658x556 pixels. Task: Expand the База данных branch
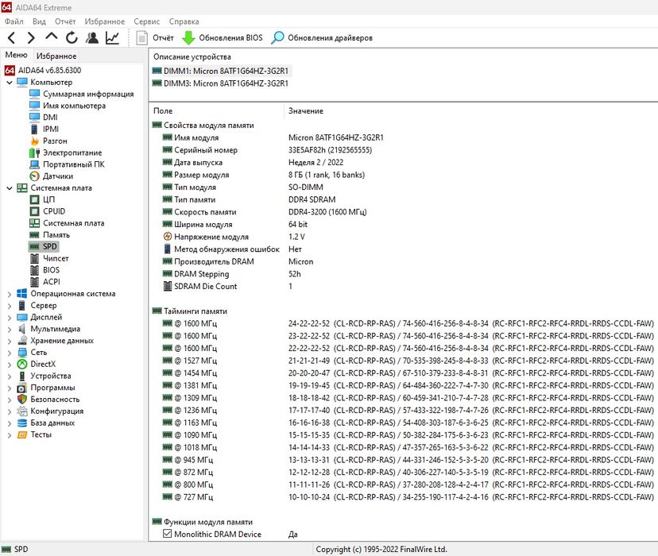pos(10,423)
